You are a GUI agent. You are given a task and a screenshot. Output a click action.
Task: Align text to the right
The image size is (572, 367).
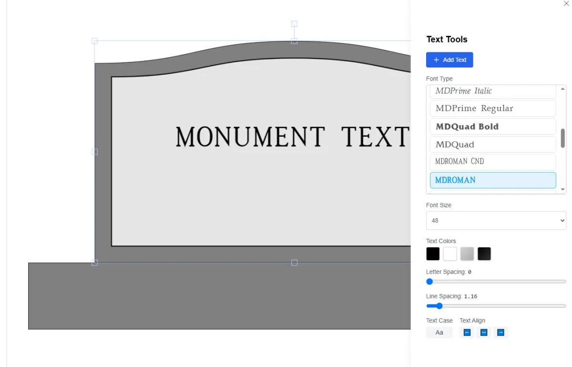(x=500, y=332)
